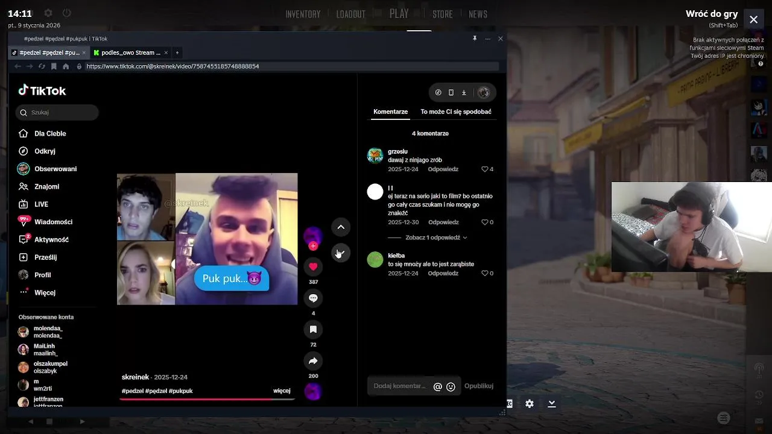Open the Profil page
The width and height of the screenshot is (772, 434).
click(x=34, y=275)
